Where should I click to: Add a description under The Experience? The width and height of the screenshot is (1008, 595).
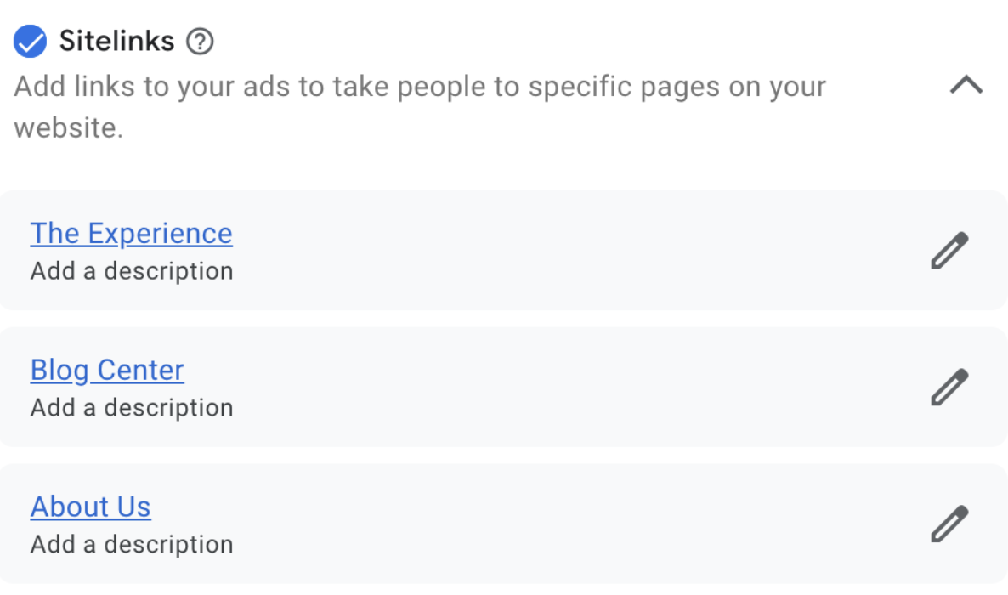132,272
